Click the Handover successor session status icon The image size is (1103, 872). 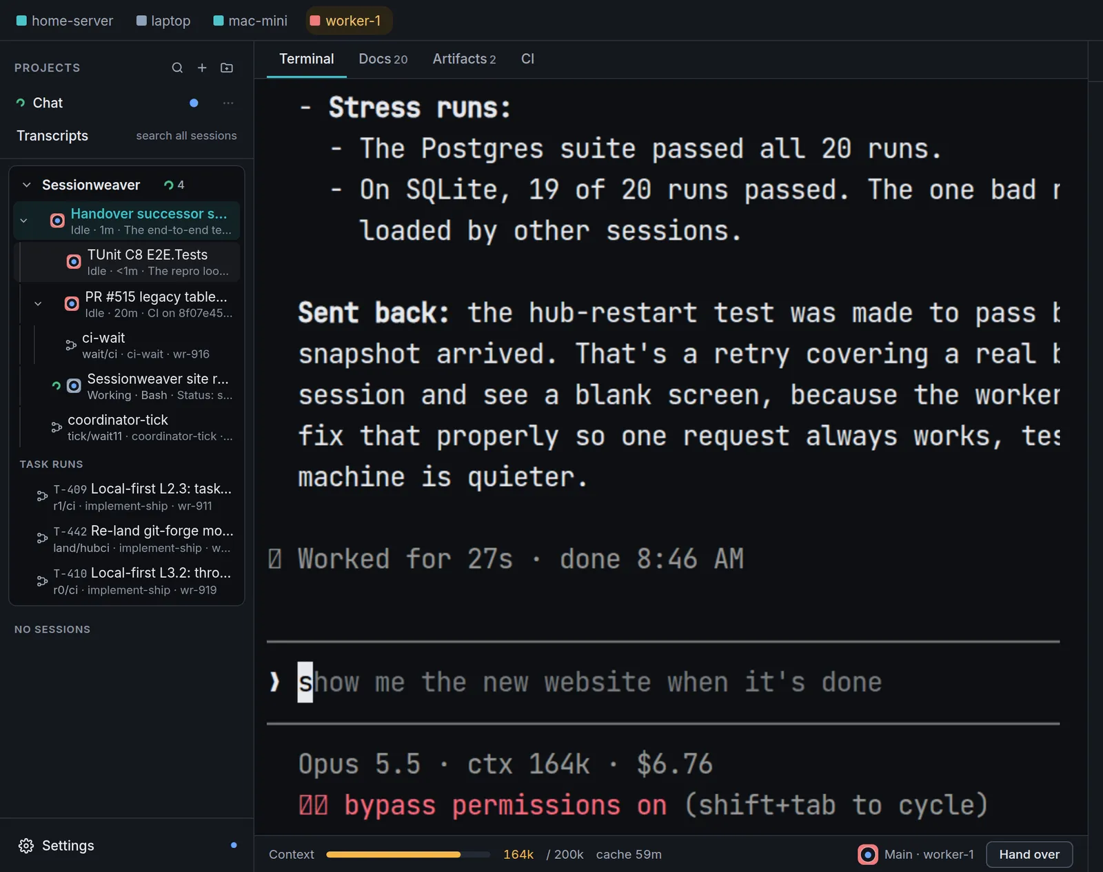[57, 221]
